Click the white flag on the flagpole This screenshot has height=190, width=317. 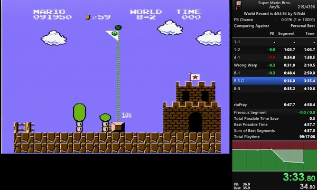112,35
